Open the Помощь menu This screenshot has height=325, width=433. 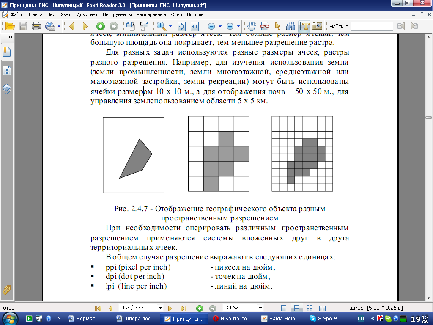pos(195,14)
